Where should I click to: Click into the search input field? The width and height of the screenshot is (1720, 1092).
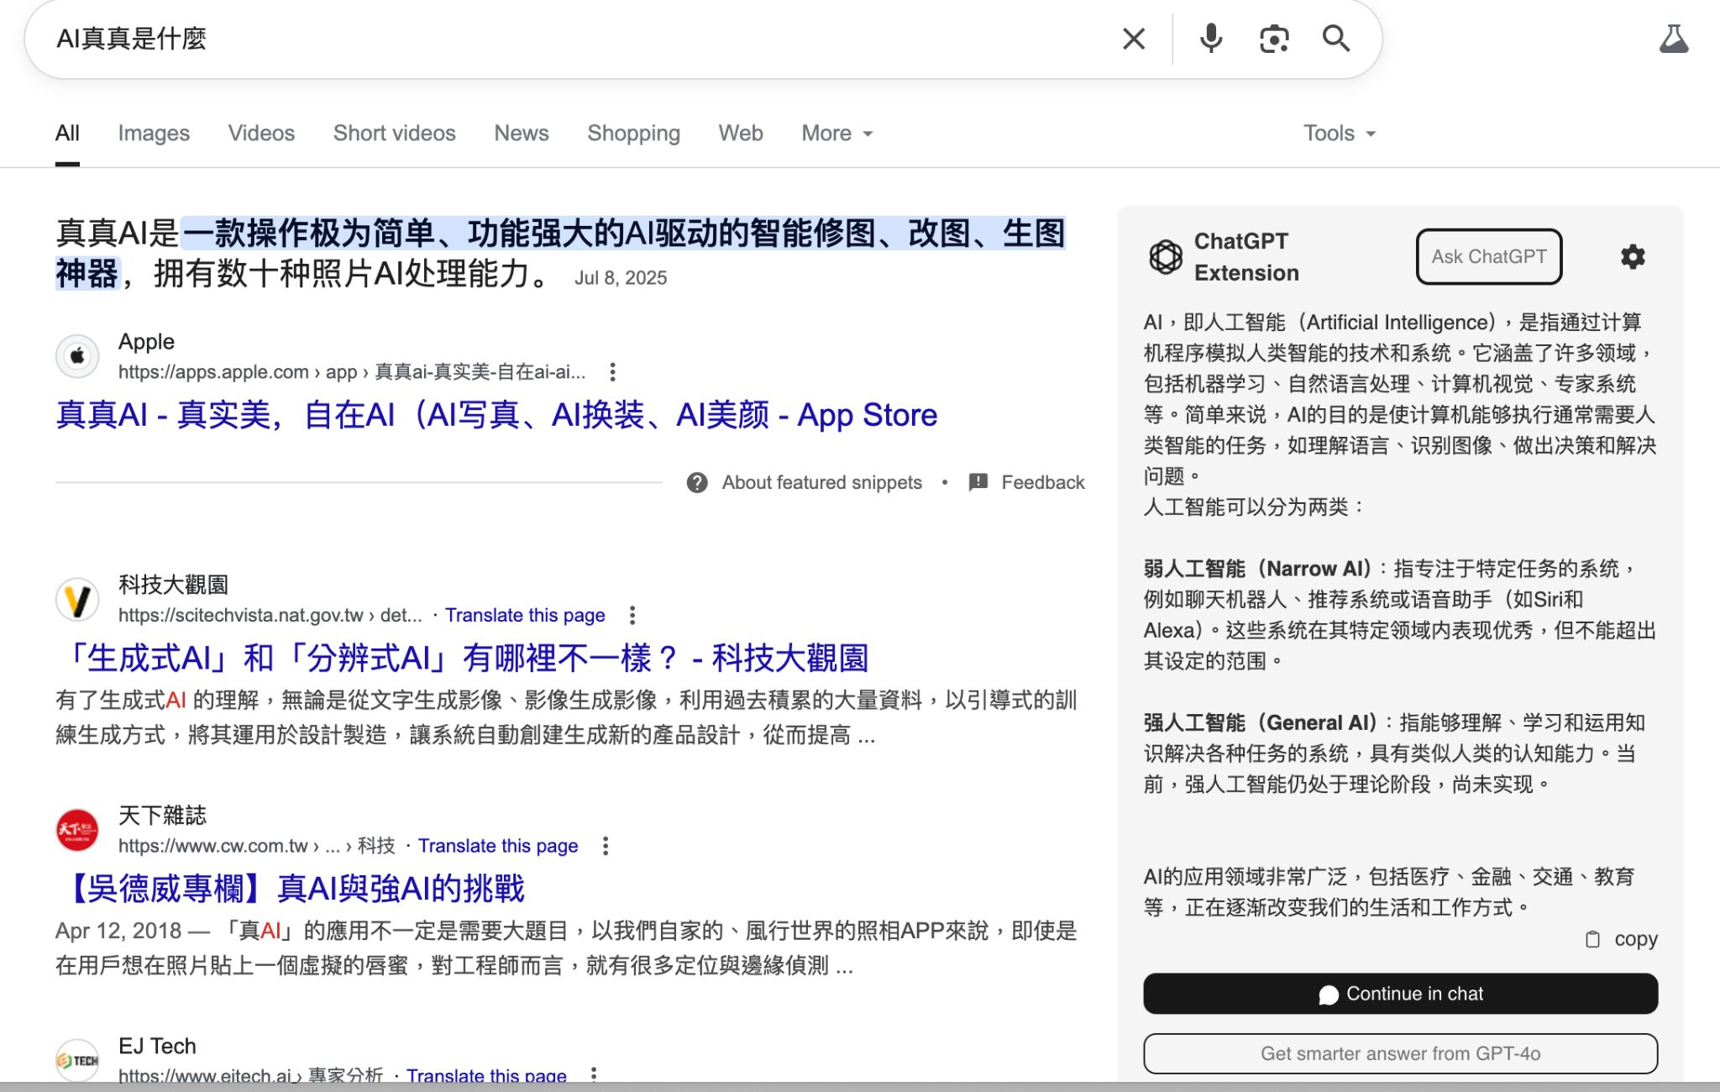[x=571, y=39]
